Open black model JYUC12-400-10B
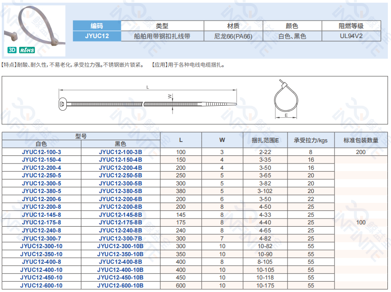The image size is (391, 292). 120,270
